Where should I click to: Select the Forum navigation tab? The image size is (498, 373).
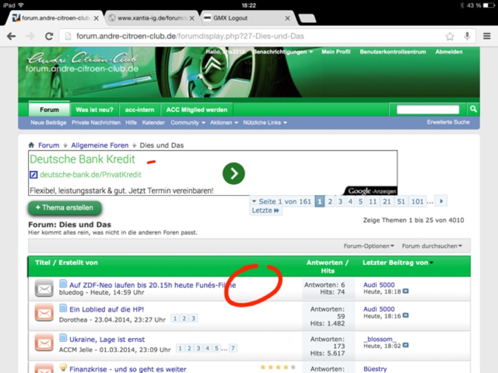[x=49, y=109]
